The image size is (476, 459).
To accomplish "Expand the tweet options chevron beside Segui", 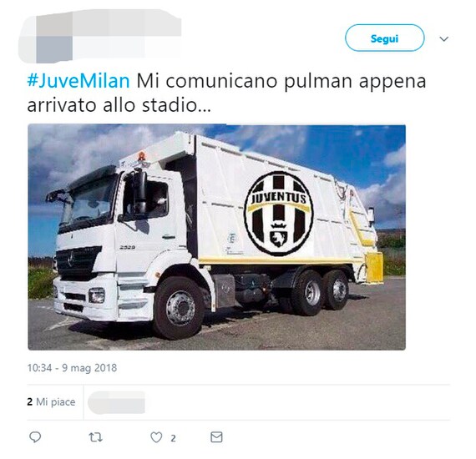I will tap(443, 39).
